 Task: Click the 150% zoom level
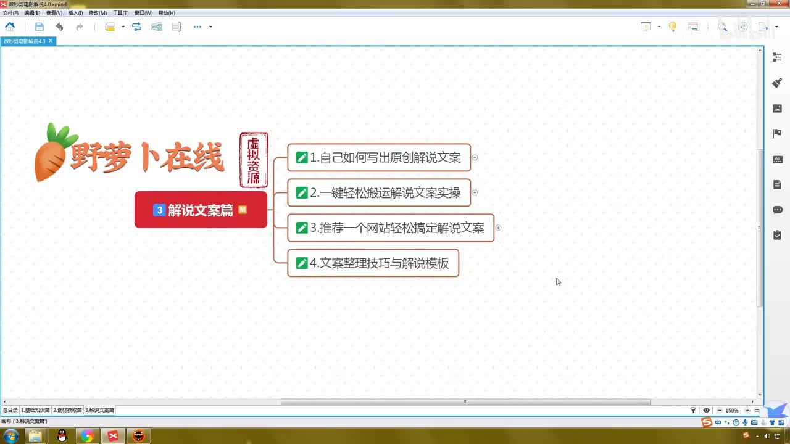point(732,410)
